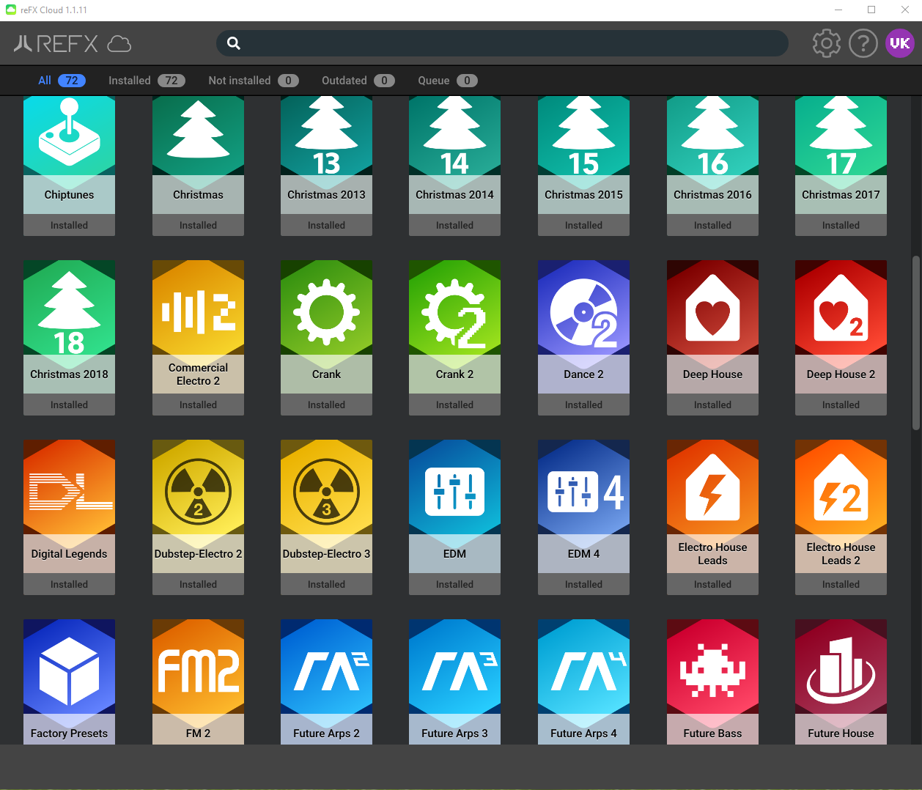Switch to the Installed tab
922x790 pixels.
(147, 81)
